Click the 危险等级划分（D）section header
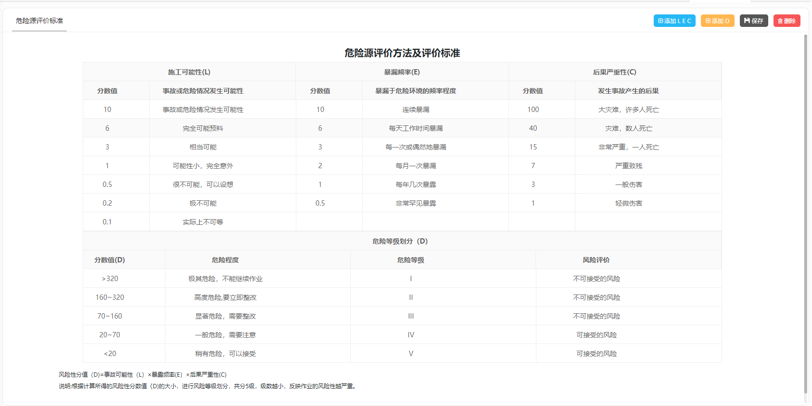Image resolution: width=812 pixels, height=406 pixels. click(x=400, y=241)
